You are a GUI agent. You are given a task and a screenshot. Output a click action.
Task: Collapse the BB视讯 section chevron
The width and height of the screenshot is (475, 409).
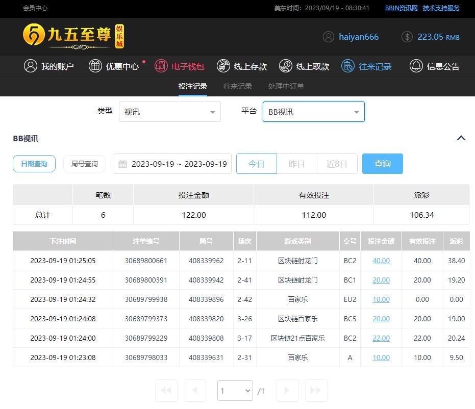pyautogui.click(x=461, y=138)
